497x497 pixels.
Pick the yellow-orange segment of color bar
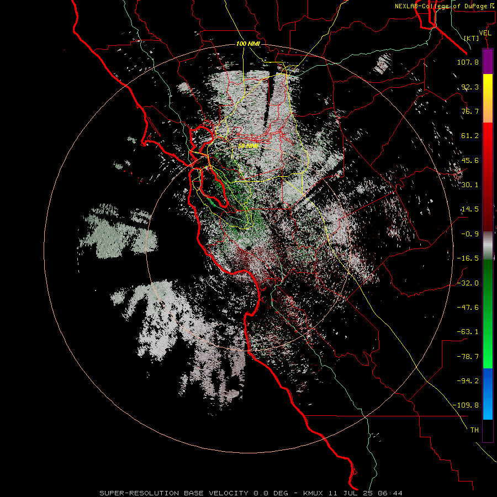[488, 98]
